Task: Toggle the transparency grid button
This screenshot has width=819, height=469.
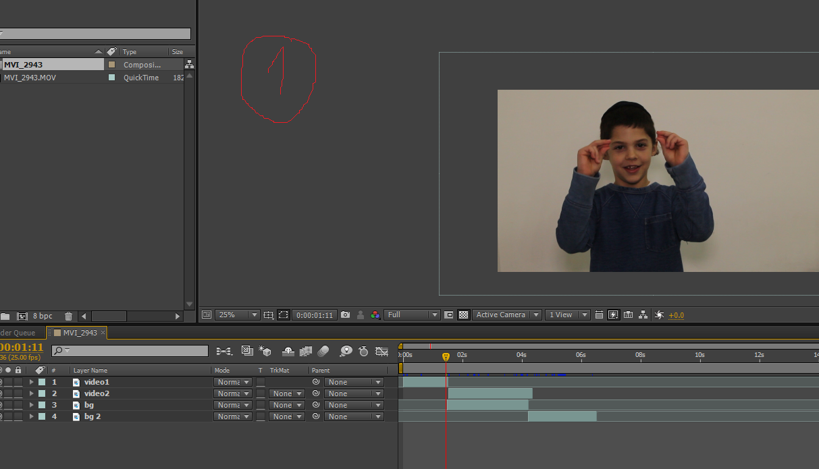Action: [x=464, y=315]
